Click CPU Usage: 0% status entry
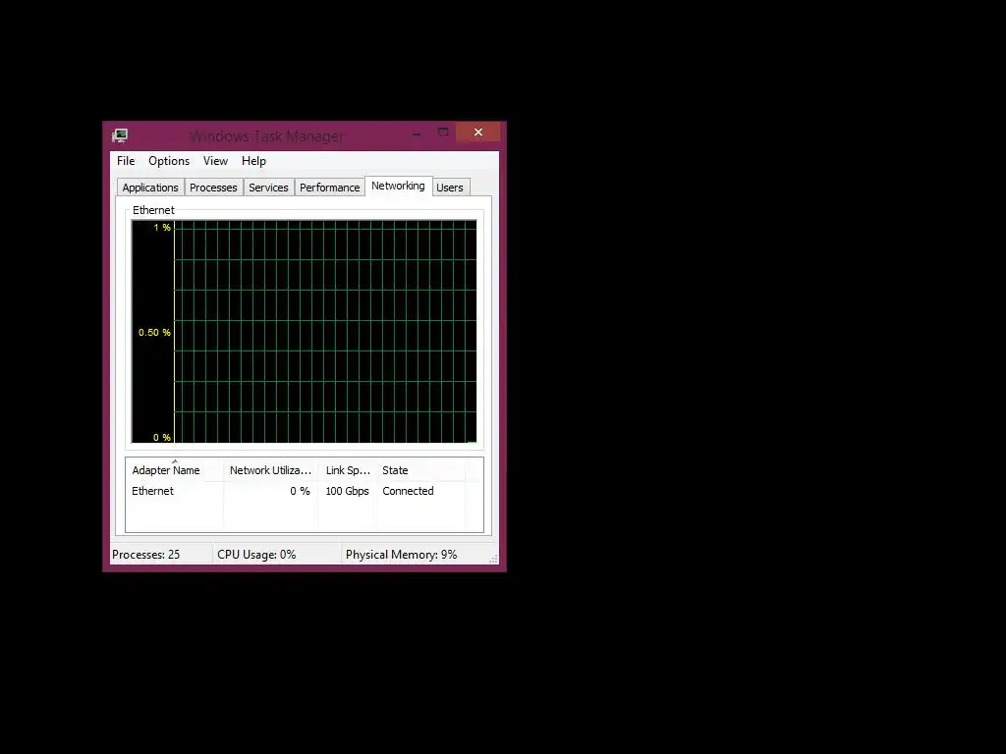Viewport: 1006px width, 754px height. coord(256,555)
